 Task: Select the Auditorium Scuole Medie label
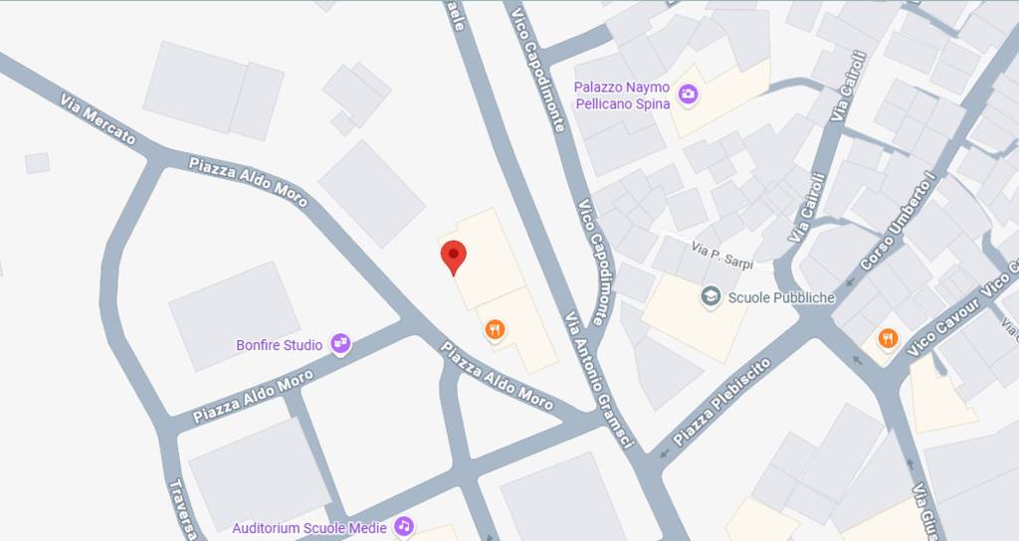(309, 528)
